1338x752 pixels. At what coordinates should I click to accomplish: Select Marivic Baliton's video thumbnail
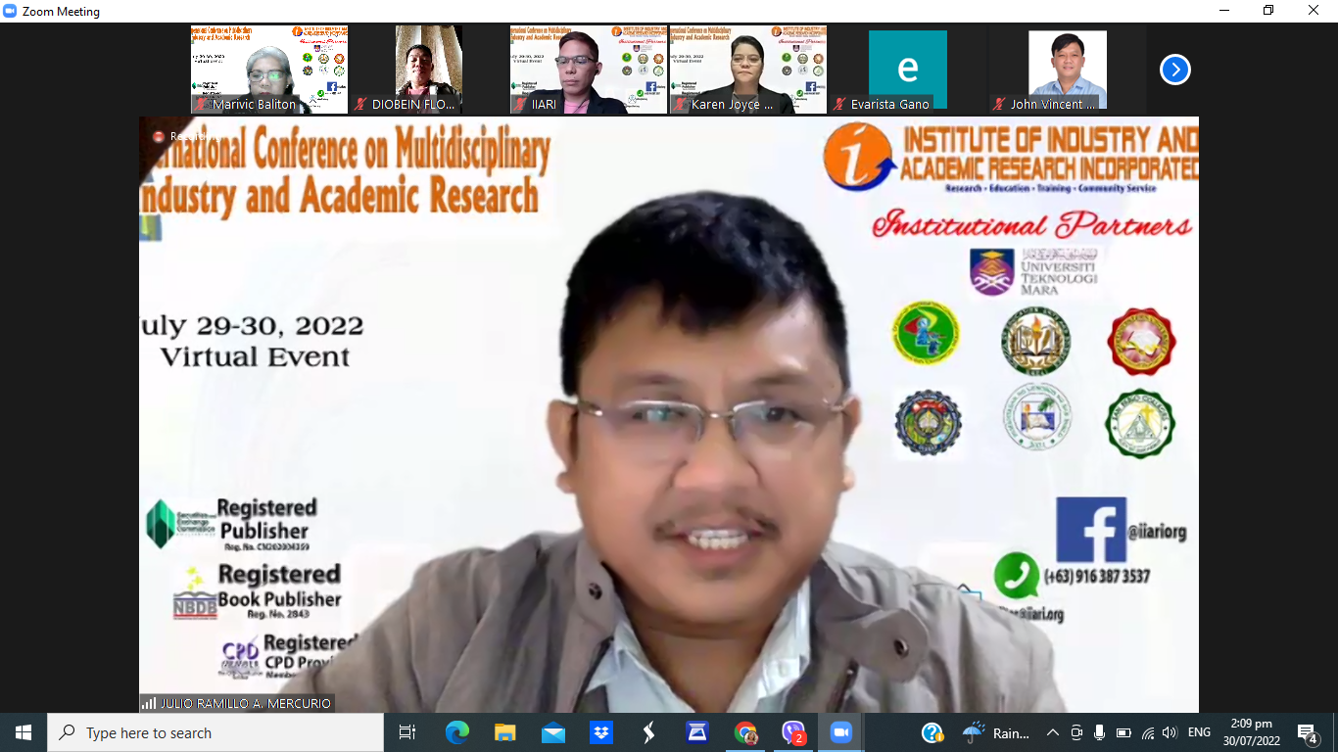click(268, 70)
